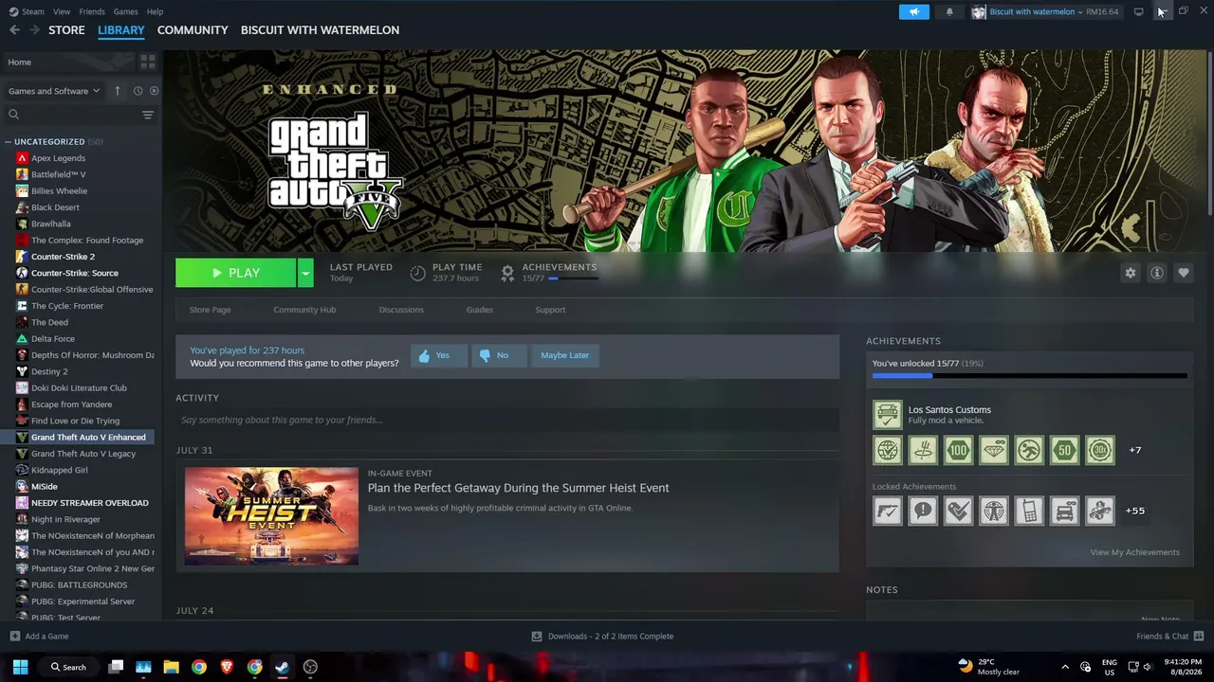Expand +55 more locked achievements

pos(1134,511)
